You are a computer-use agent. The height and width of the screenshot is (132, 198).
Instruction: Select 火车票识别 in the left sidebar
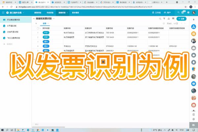coord(16,26)
